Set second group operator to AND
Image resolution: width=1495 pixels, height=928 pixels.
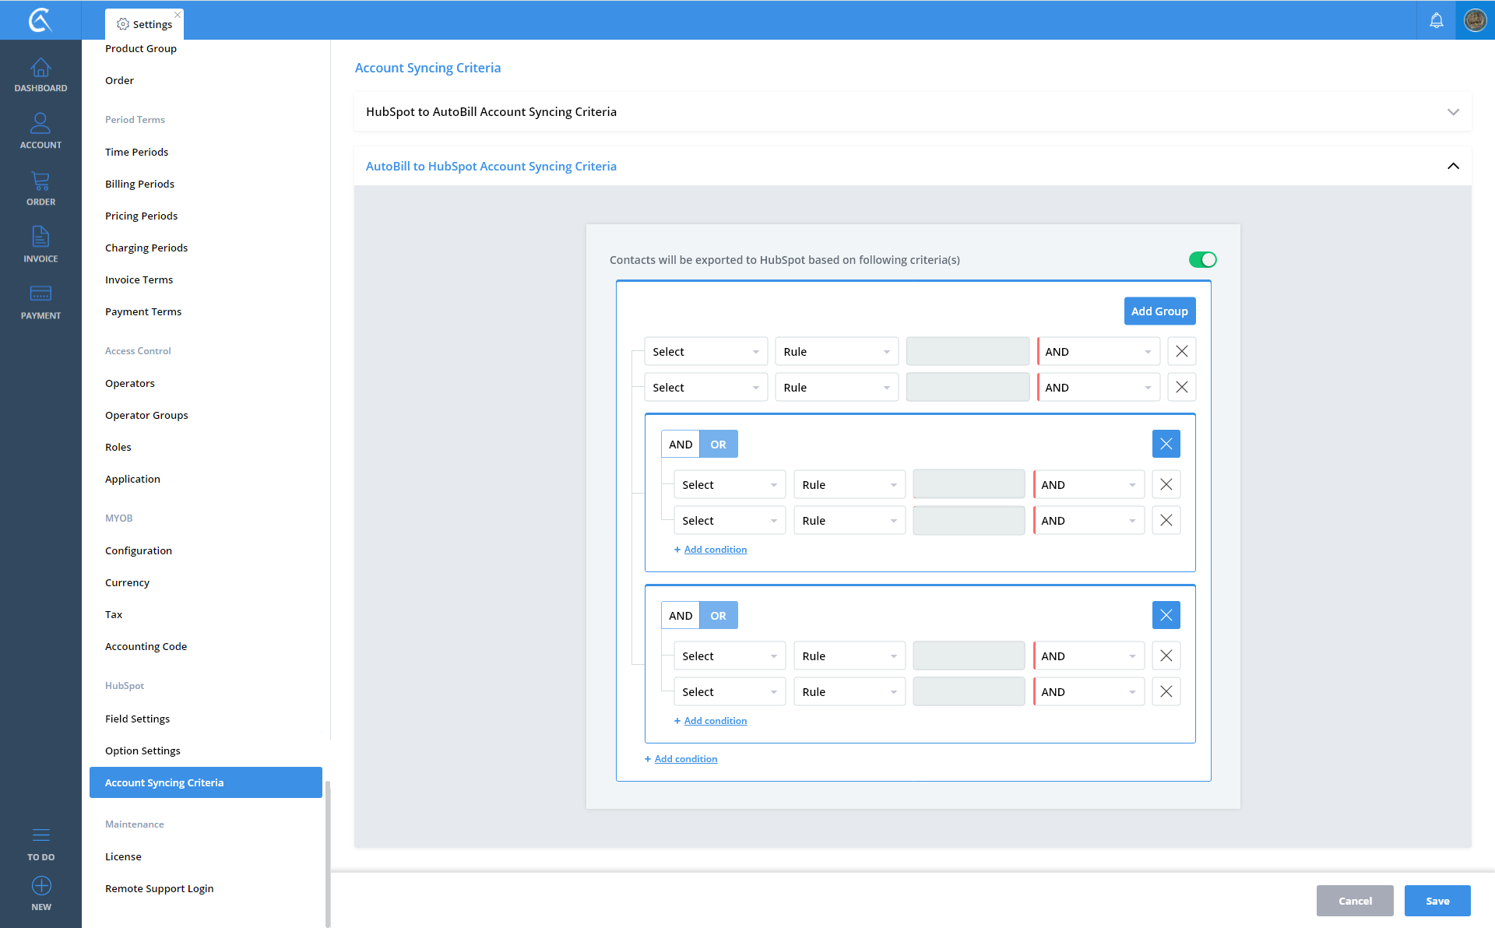tap(681, 616)
